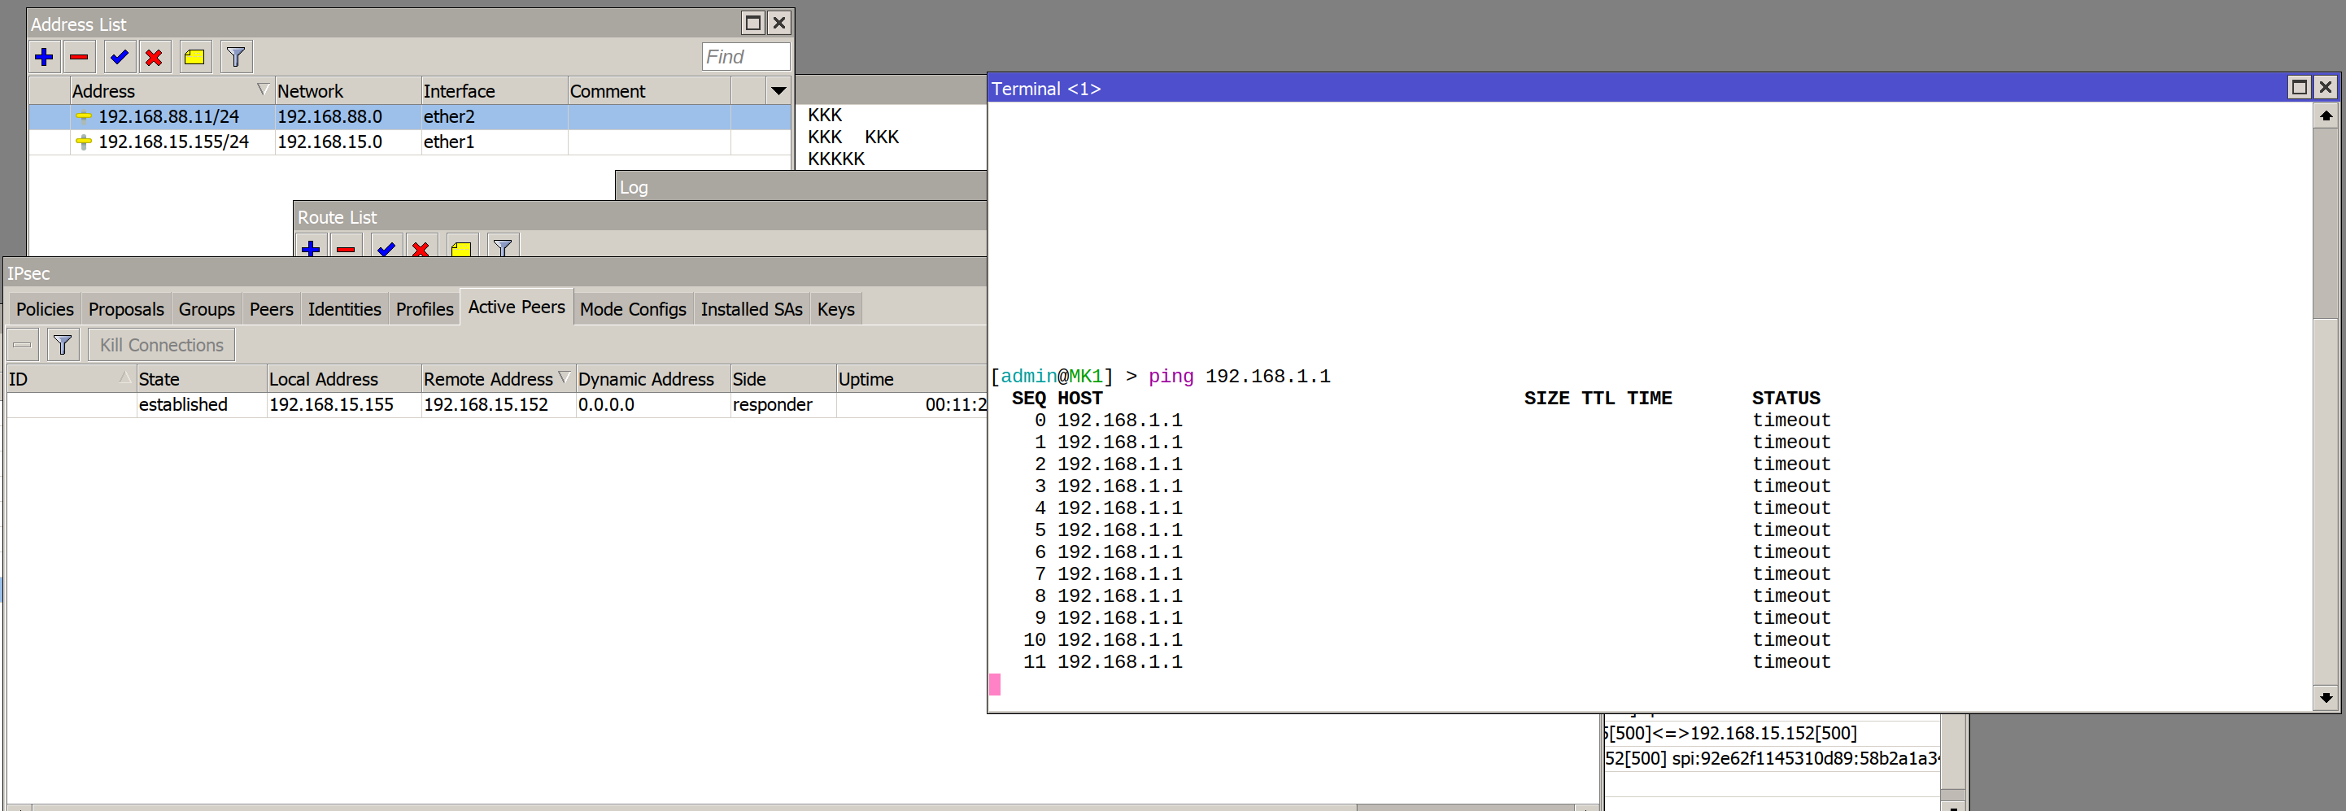2346x811 pixels.
Task: Disable route with the red X in Route List
Action: click(x=421, y=246)
